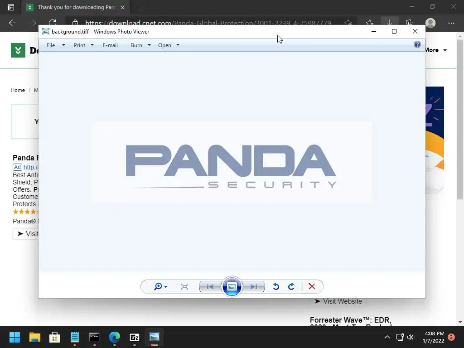Image resolution: width=464 pixels, height=348 pixels.
Task: Click the Edge address bar URL
Action: [x=208, y=23]
